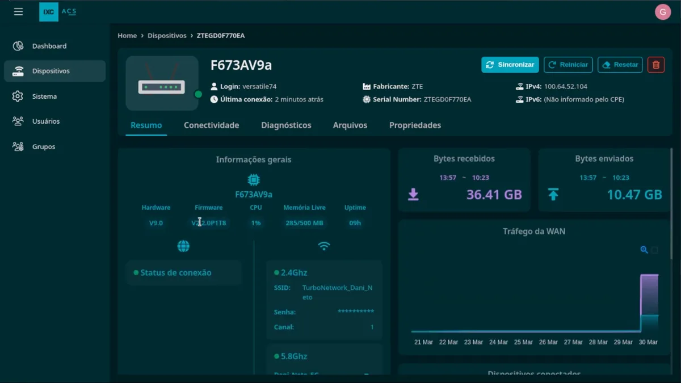Screen dimensions: 681x383
Task: Click the Wi-Fi signal icon
Action: (x=324, y=246)
